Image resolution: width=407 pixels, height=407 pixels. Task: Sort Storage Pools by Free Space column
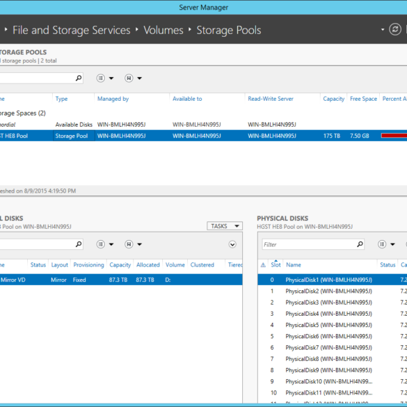point(363,99)
